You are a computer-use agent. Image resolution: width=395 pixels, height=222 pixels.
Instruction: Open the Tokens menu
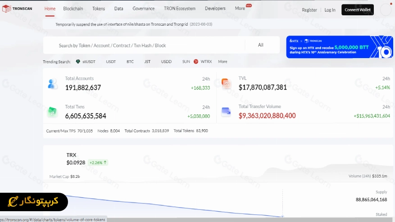[99, 9]
